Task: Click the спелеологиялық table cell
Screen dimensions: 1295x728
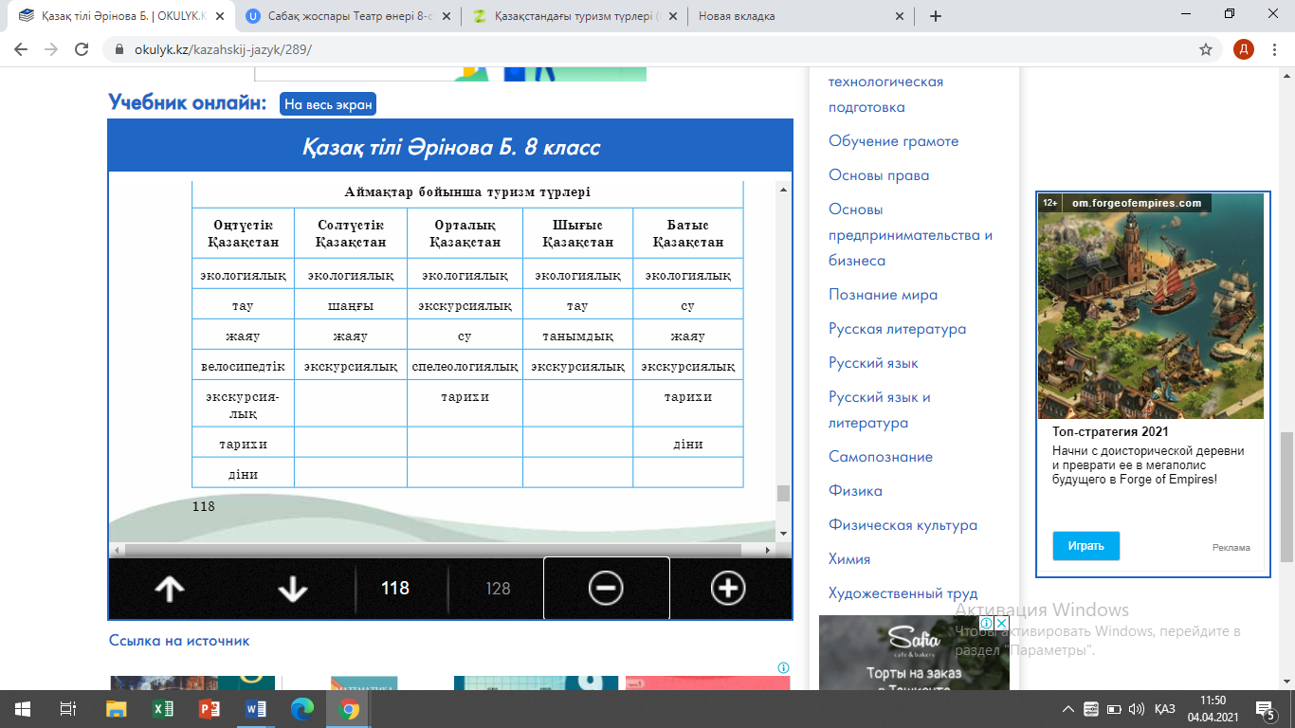Action: 465,366
